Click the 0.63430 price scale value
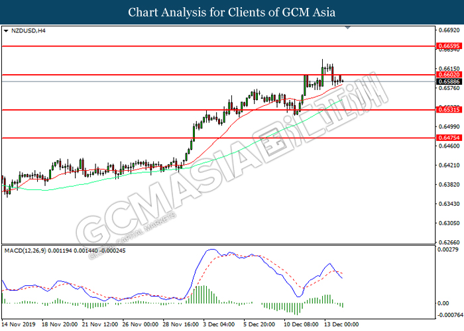This screenshot has width=464, height=331. click(449, 204)
